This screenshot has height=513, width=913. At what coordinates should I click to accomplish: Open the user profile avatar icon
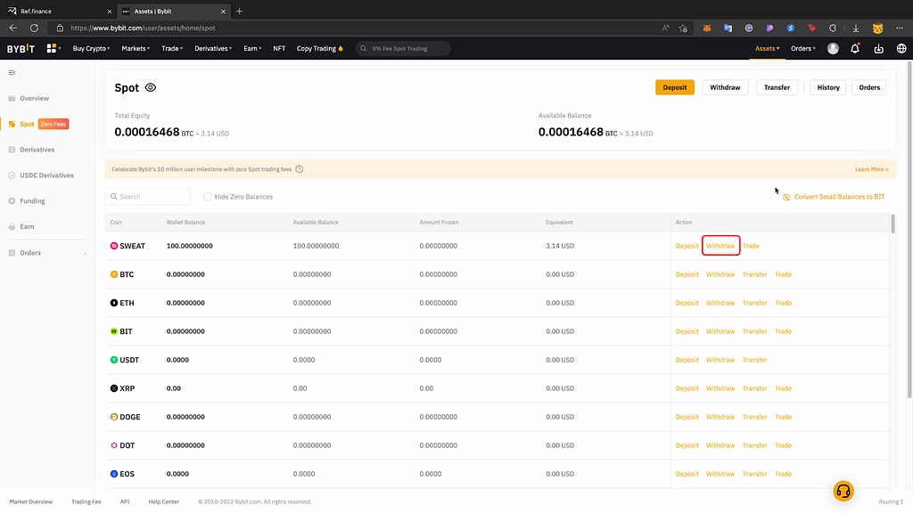tap(834, 49)
